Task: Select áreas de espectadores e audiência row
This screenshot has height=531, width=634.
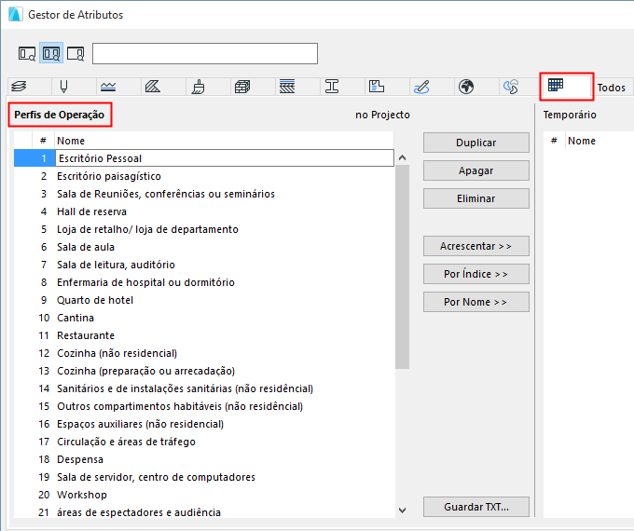Action: (x=204, y=511)
